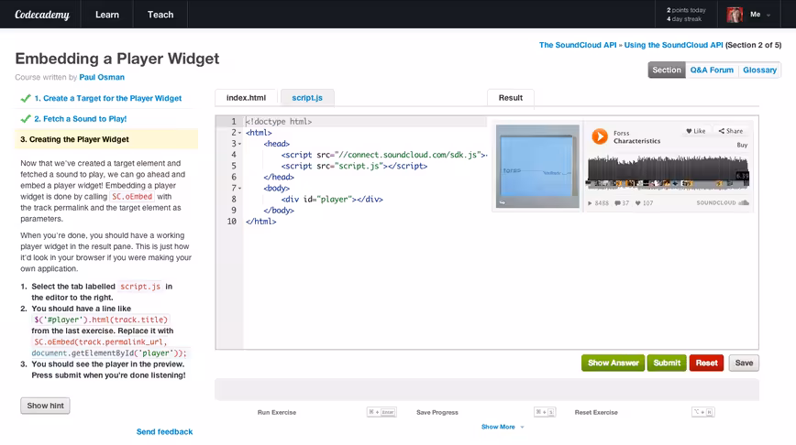Image resolution: width=796 pixels, height=445 pixels.
Task: Open the Send feedback link
Action: tap(164, 432)
